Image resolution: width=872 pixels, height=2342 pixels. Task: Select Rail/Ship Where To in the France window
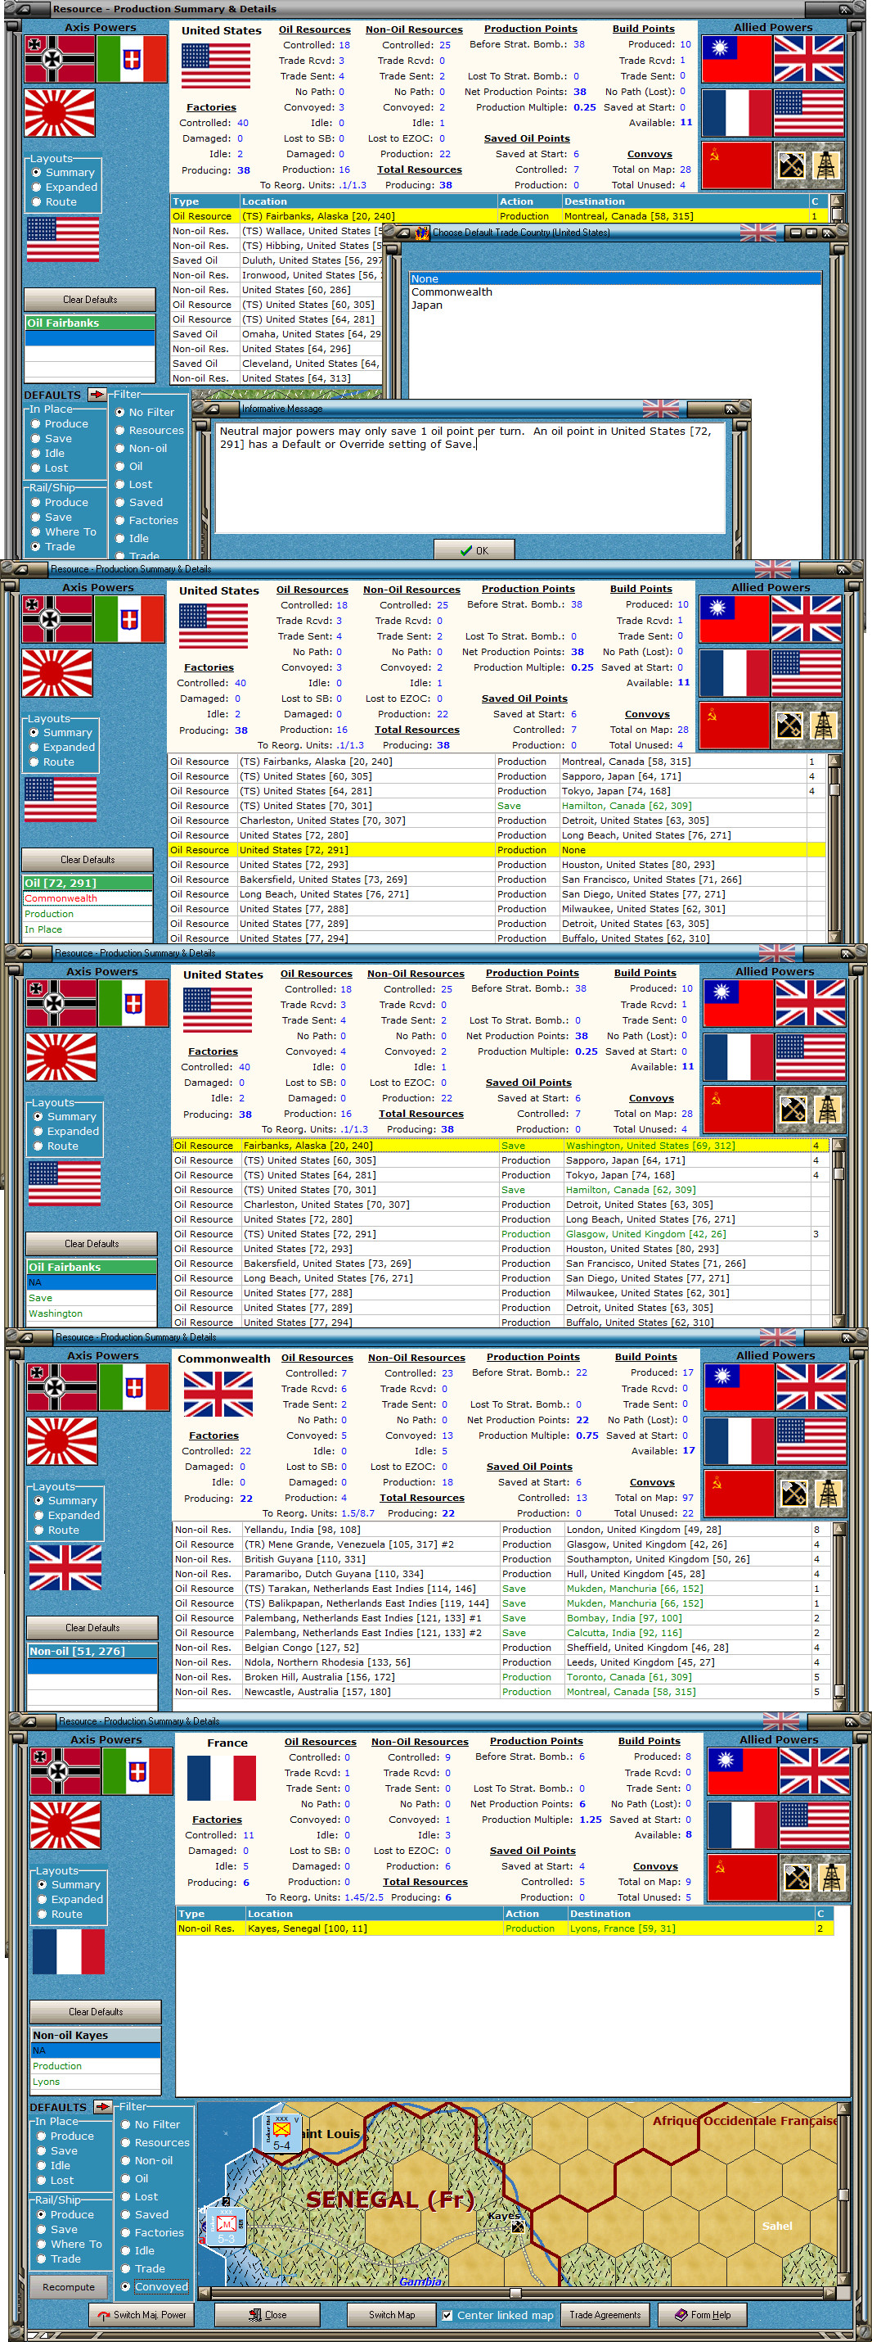pos(69,2244)
